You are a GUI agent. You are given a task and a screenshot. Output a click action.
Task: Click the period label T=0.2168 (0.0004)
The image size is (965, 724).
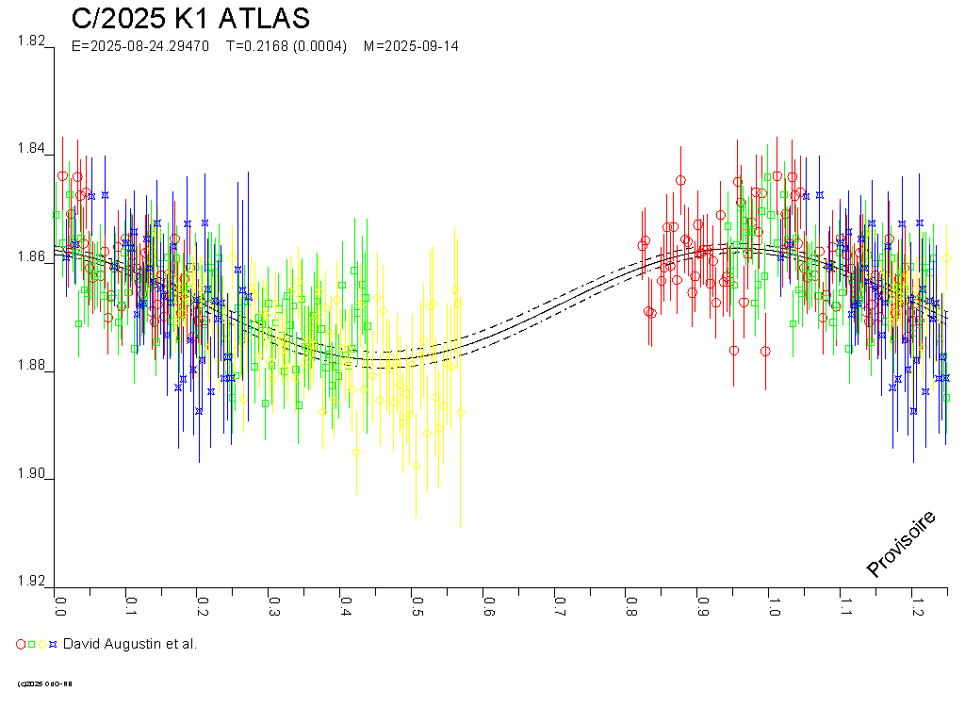pyautogui.click(x=286, y=46)
